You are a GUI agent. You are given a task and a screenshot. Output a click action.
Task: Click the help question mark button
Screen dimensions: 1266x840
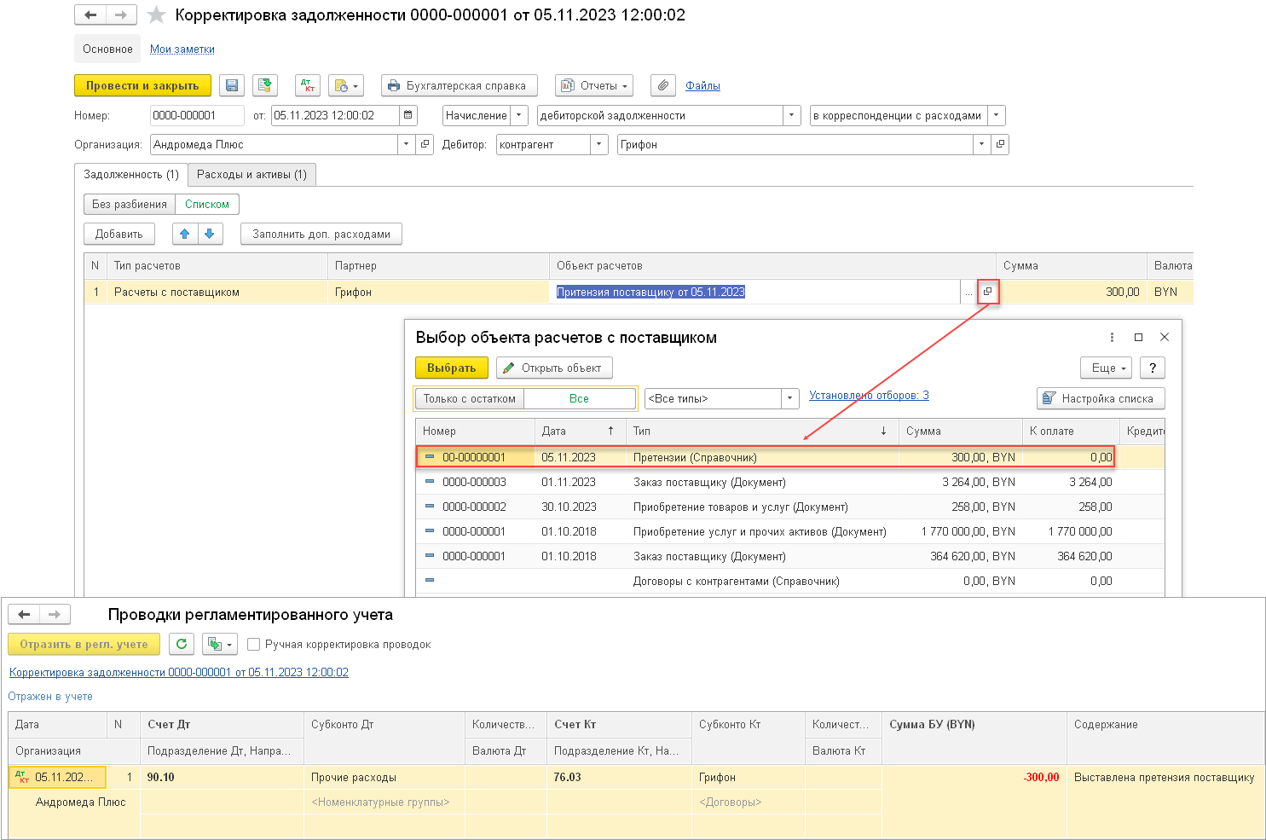pos(1153,368)
